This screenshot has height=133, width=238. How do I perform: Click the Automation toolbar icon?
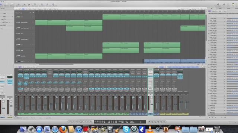point(25,5)
